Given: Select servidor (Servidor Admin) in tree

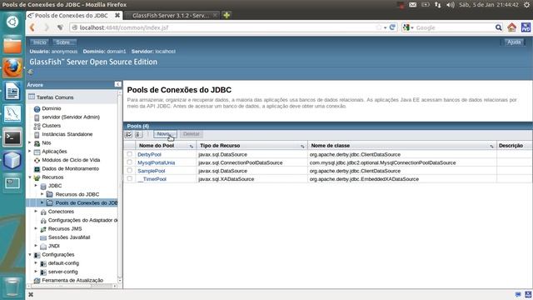Looking at the screenshot, I should coord(71,117).
